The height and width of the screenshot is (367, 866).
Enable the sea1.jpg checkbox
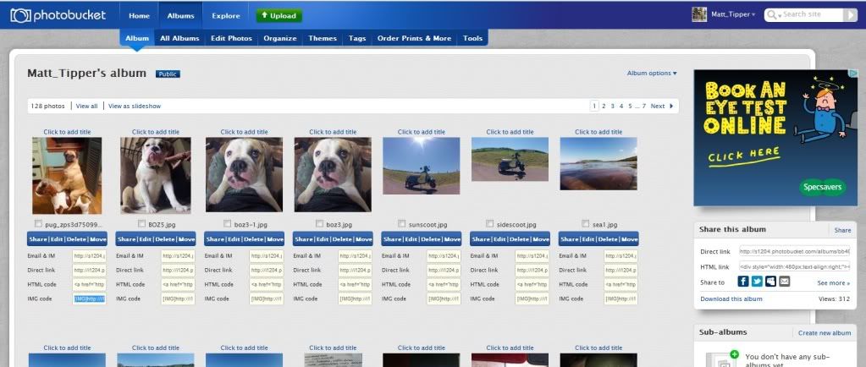(586, 223)
